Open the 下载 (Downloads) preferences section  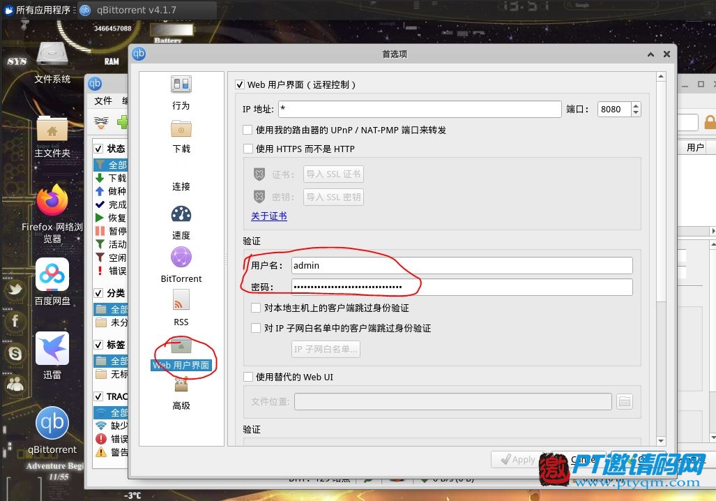[181, 136]
